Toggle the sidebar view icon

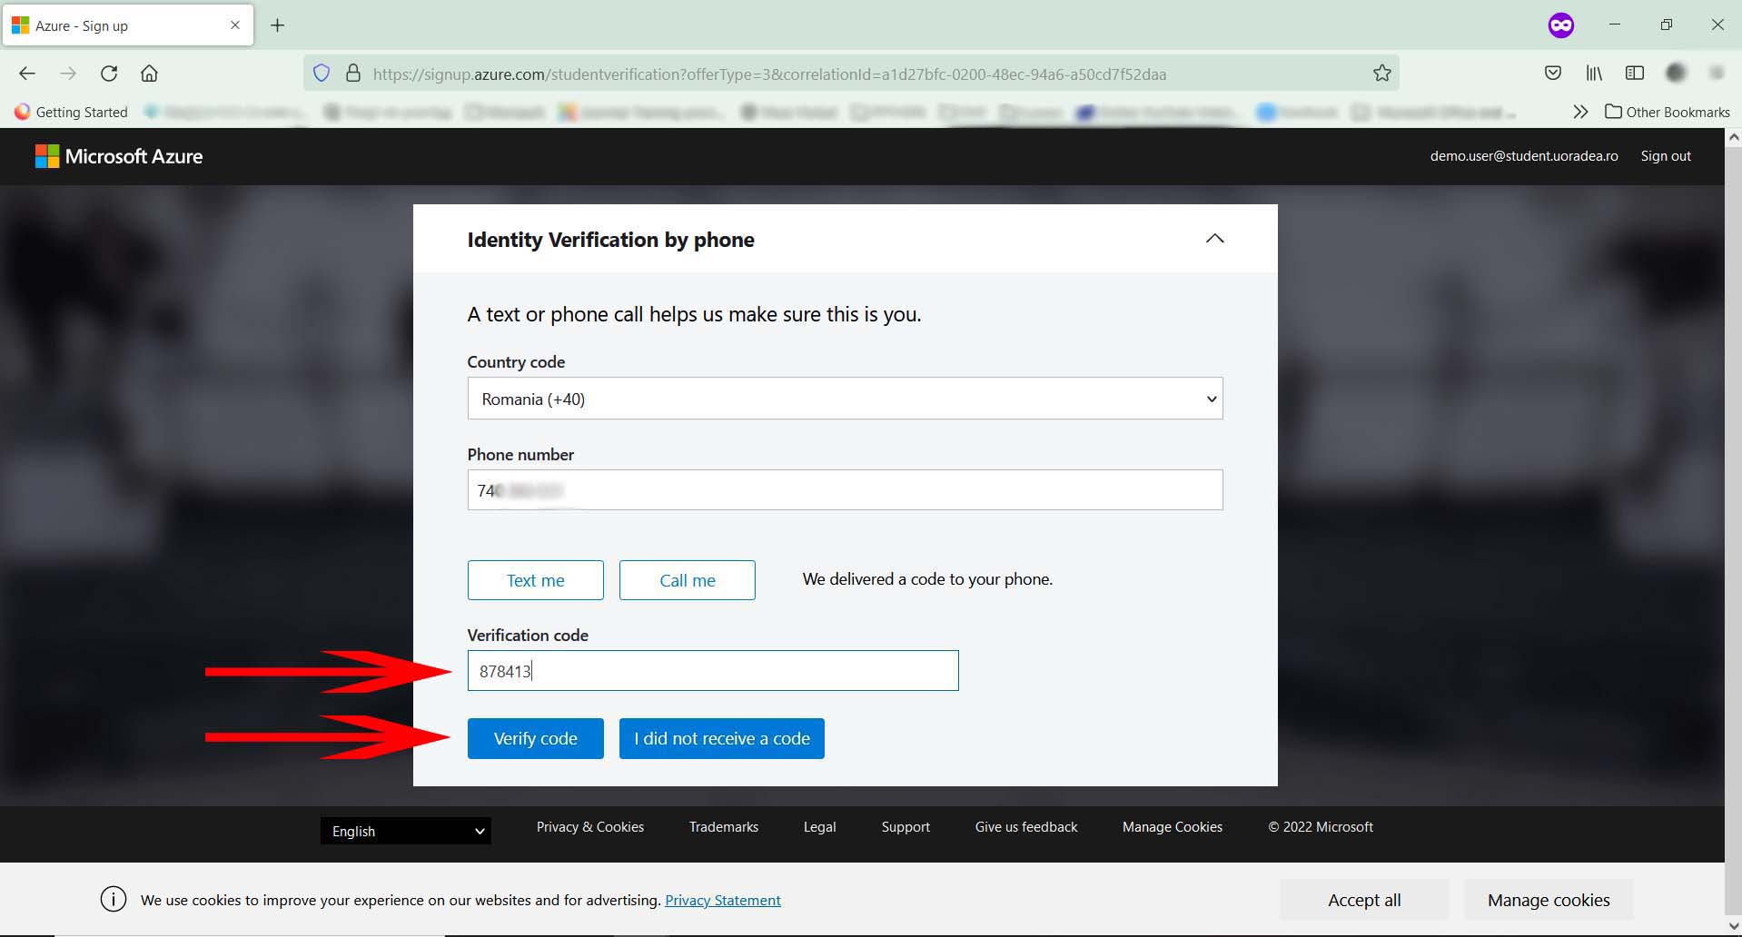tap(1635, 74)
